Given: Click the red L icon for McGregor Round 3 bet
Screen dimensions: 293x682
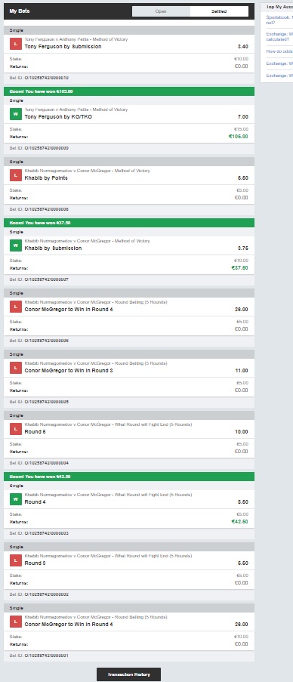Looking at the screenshot, I should coord(16,368).
